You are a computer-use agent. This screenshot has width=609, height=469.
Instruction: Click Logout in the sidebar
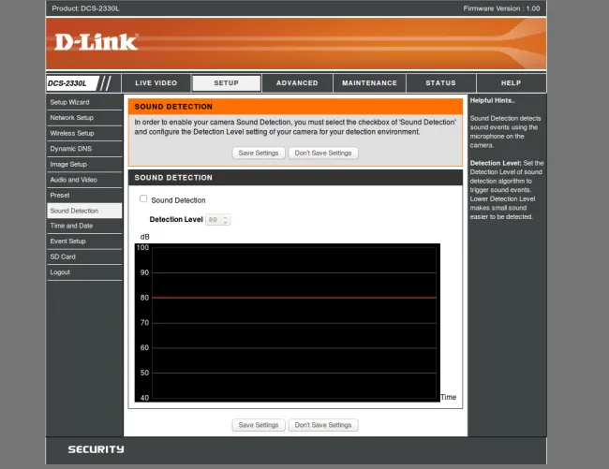[84, 272]
